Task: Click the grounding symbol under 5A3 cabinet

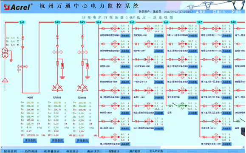Action: pyautogui.click(x=88, y=77)
